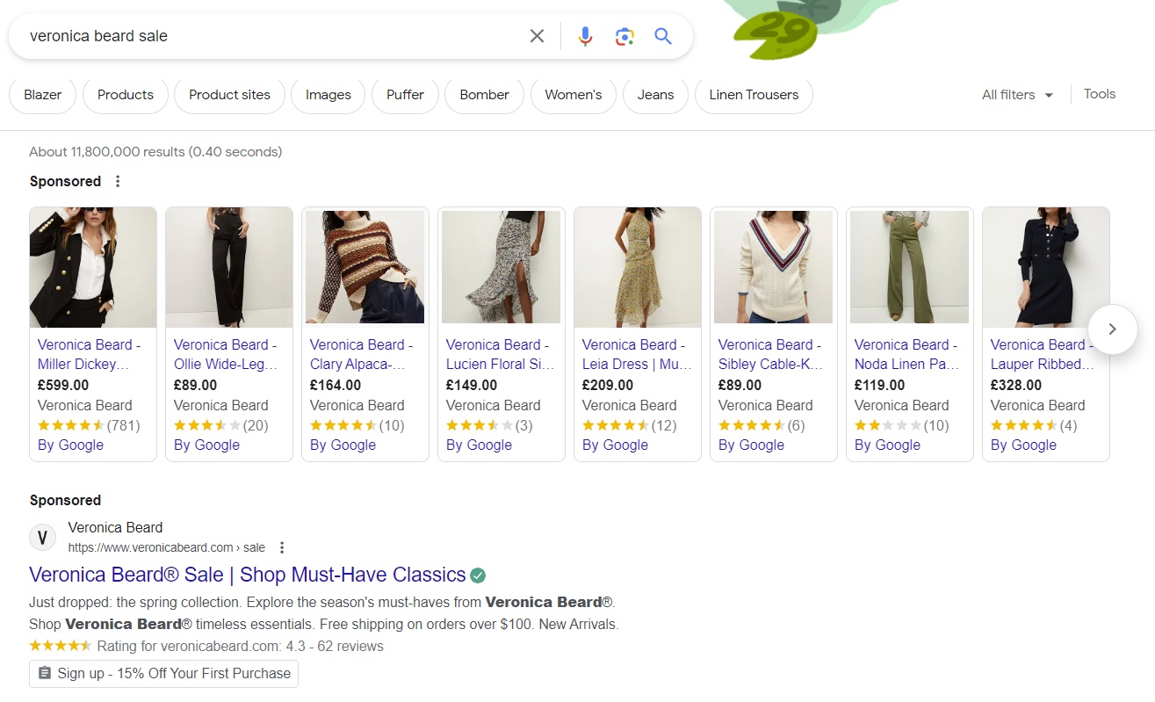Open the Sibley Cable-Knit sweater product image
Image resolution: width=1155 pixels, height=702 pixels.
click(774, 267)
